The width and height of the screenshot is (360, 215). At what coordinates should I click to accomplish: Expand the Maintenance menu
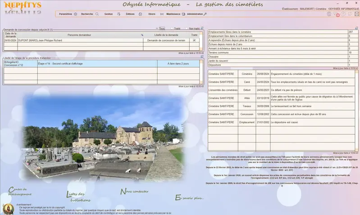click(x=173, y=14)
